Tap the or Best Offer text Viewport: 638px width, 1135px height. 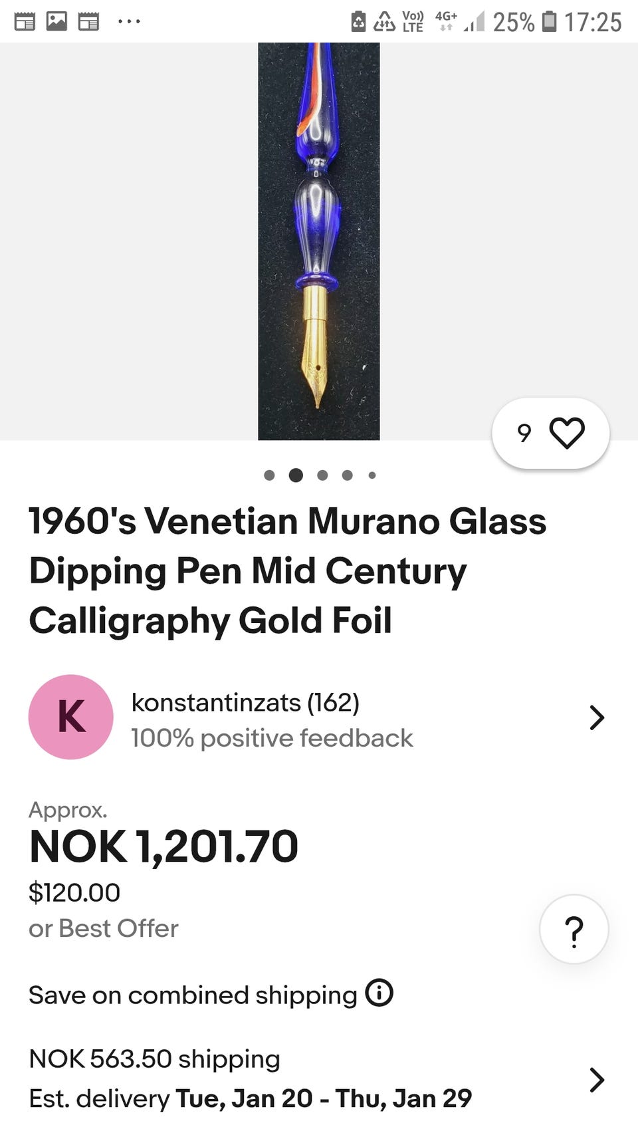point(104,929)
